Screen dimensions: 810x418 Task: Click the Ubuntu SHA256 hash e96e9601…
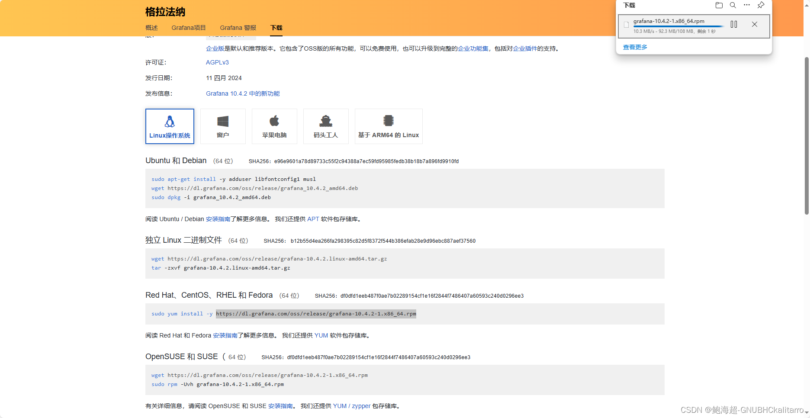pos(366,161)
